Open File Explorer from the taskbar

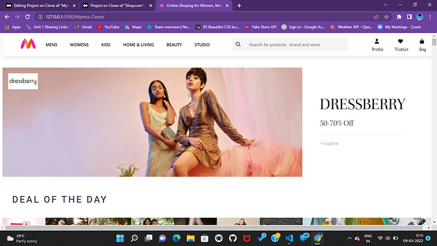point(190,239)
